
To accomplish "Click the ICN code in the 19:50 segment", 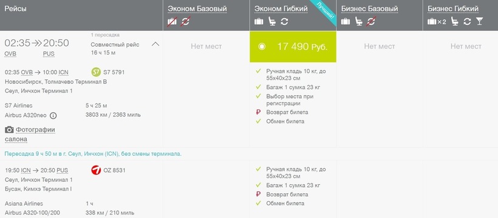I will point(26,171).
